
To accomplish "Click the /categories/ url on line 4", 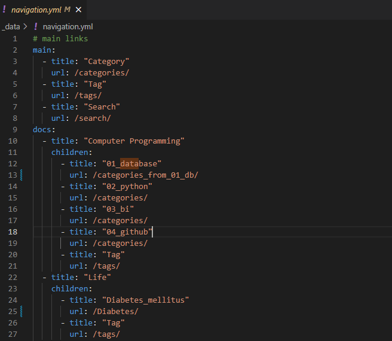I will pos(102,72).
